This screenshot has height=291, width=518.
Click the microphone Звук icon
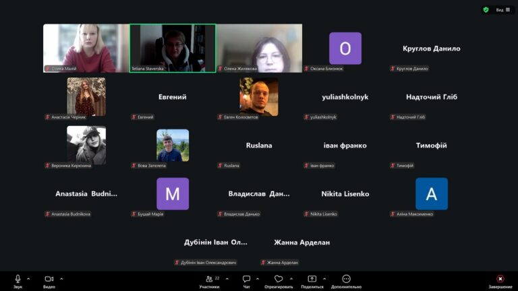[18, 279]
